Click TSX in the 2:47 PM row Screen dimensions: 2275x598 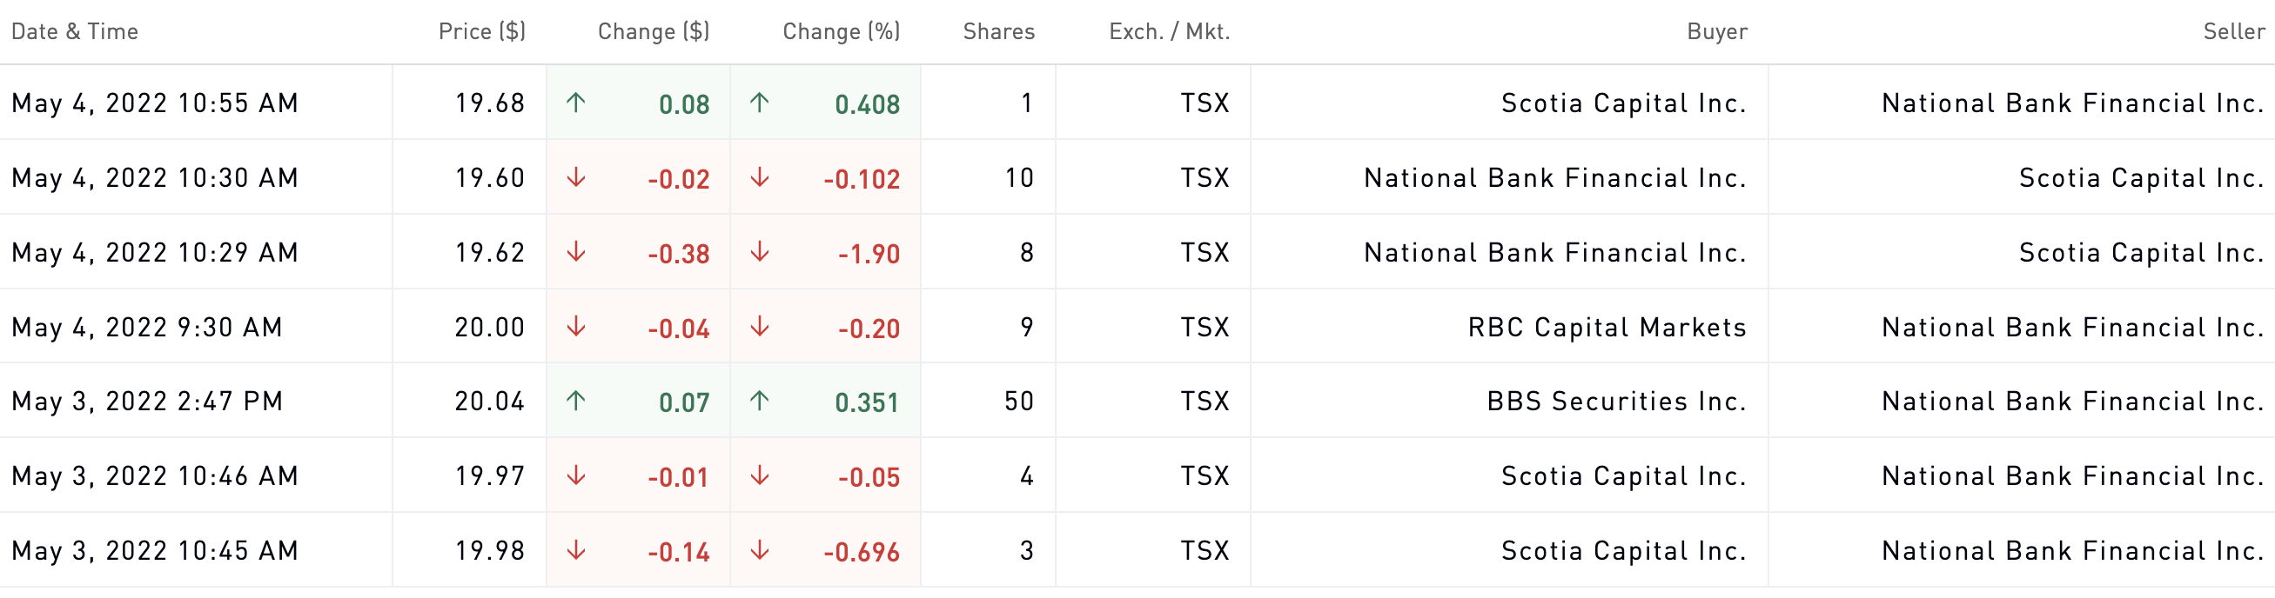(x=1205, y=402)
